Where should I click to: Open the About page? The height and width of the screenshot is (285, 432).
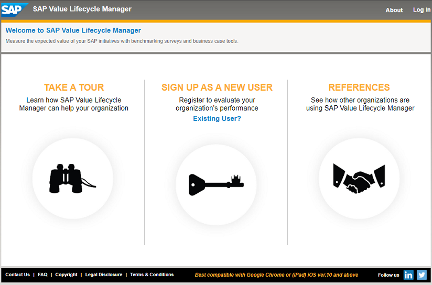pos(394,10)
